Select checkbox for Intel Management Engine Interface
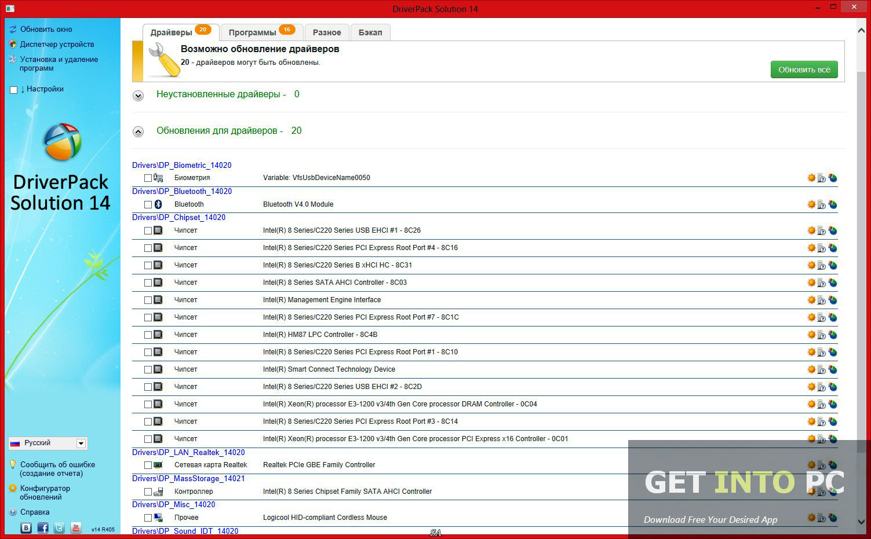871x539 pixels. [x=148, y=300]
